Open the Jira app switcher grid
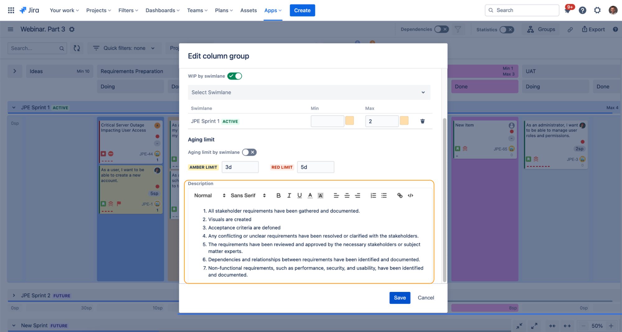Viewport: 622px width, 332px height. tap(11, 10)
